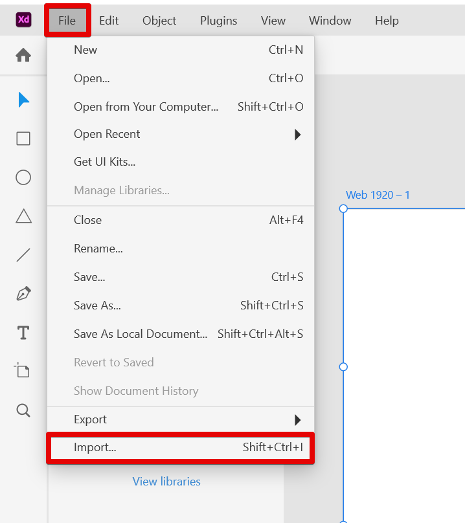Image resolution: width=465 pixels, height=523 pixels.
Task: Open the View libraries link
Action: [166, 482]
